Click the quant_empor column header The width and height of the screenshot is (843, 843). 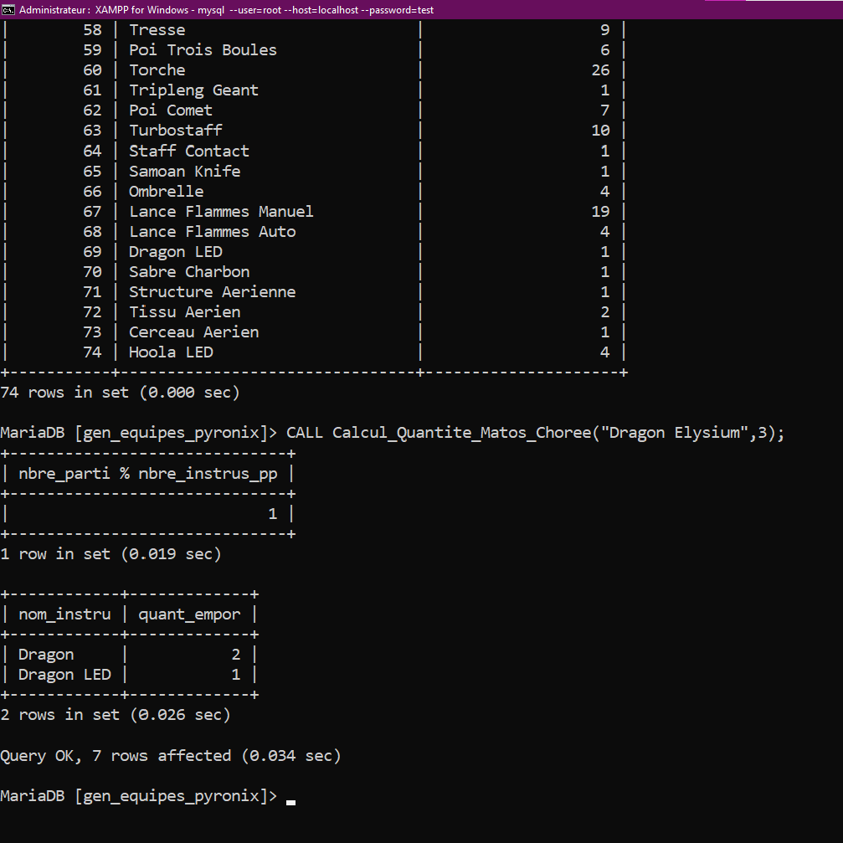(189, 614)
